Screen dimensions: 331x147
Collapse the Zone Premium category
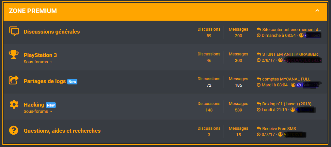point(317,11)
